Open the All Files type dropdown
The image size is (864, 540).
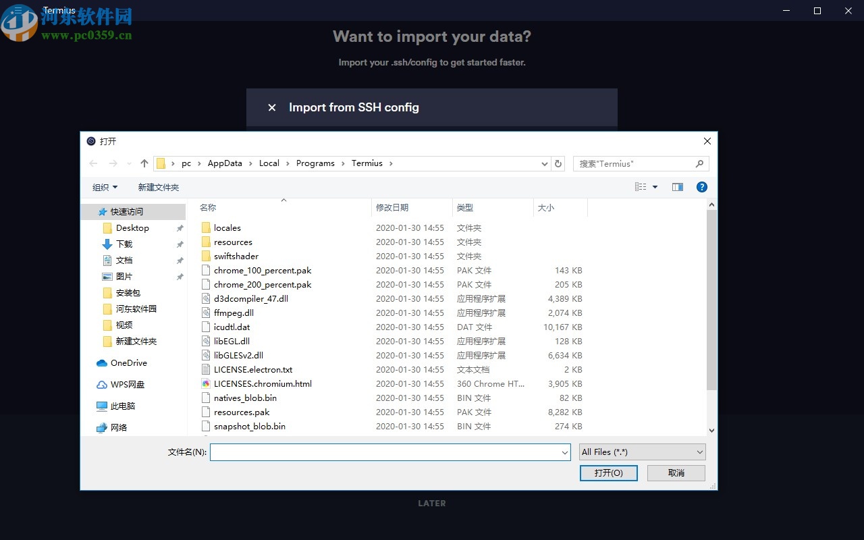coord(643,452)
